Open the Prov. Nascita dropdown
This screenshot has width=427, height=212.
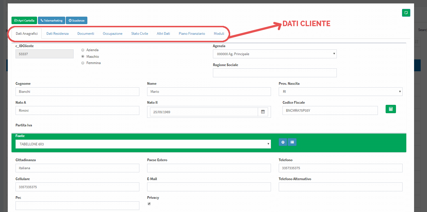click(x=341, y=92)
